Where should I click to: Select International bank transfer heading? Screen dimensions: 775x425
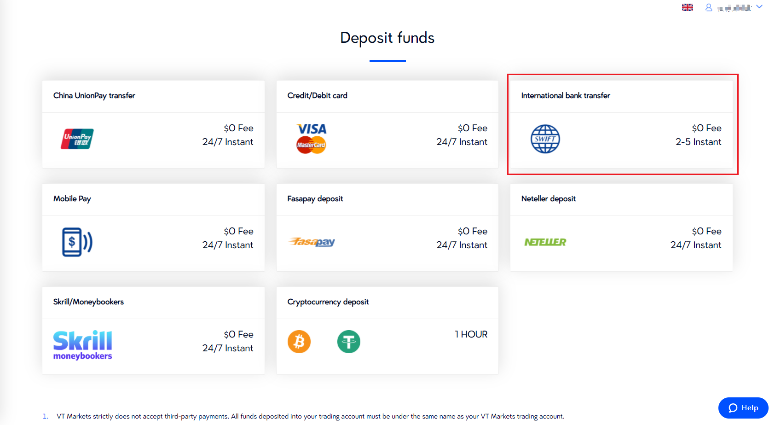coord(566,95)
